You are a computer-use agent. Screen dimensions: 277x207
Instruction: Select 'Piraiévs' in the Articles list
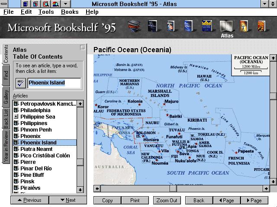pyautogui.click(x=45, y=188)
